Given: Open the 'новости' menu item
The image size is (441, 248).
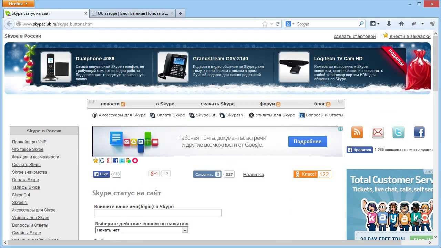Looking at the screenshot, I should point(110,104).
